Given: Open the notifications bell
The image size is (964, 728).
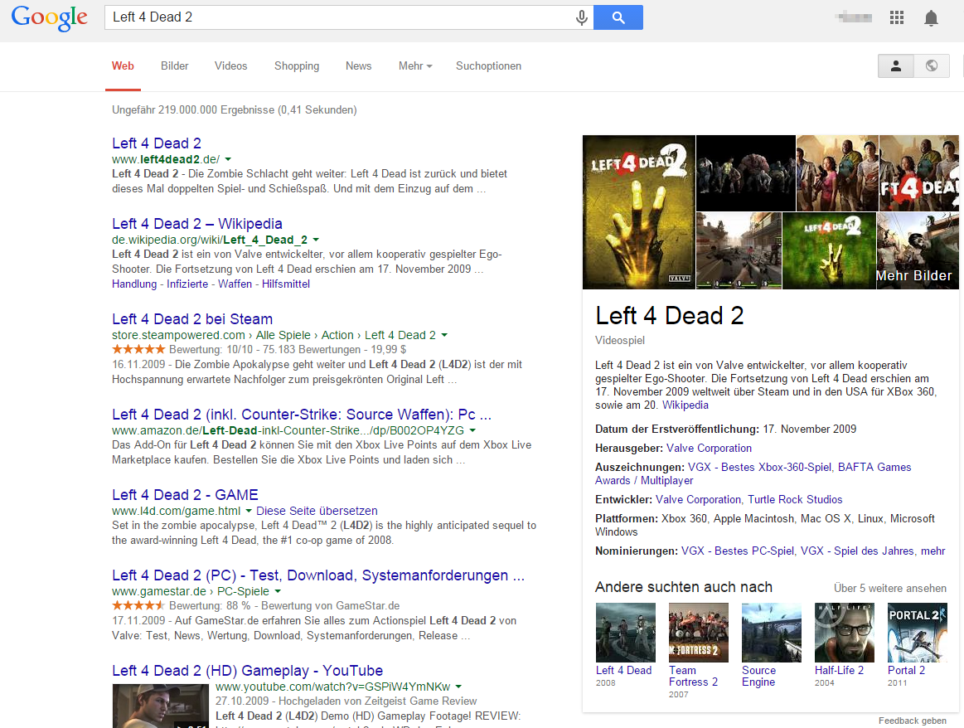Looking at the screenshot, I should [931, 18].
